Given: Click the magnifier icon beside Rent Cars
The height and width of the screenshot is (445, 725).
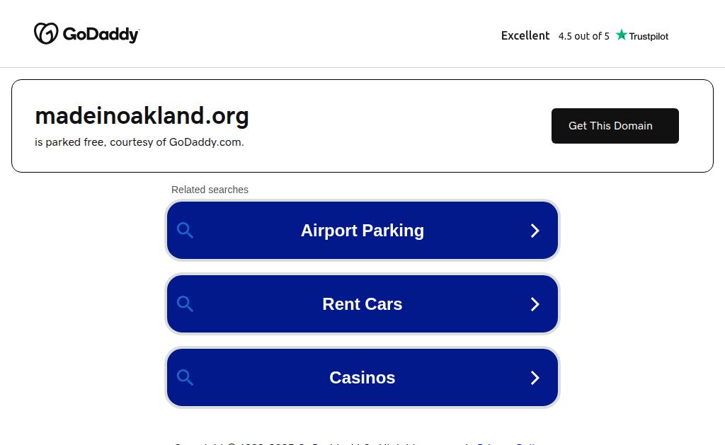Looking at the screenshot, I should [185, 304].
